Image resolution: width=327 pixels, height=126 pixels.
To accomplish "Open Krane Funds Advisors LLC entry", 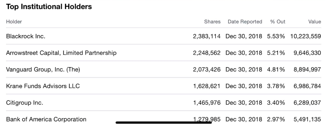I will (43, 86).
